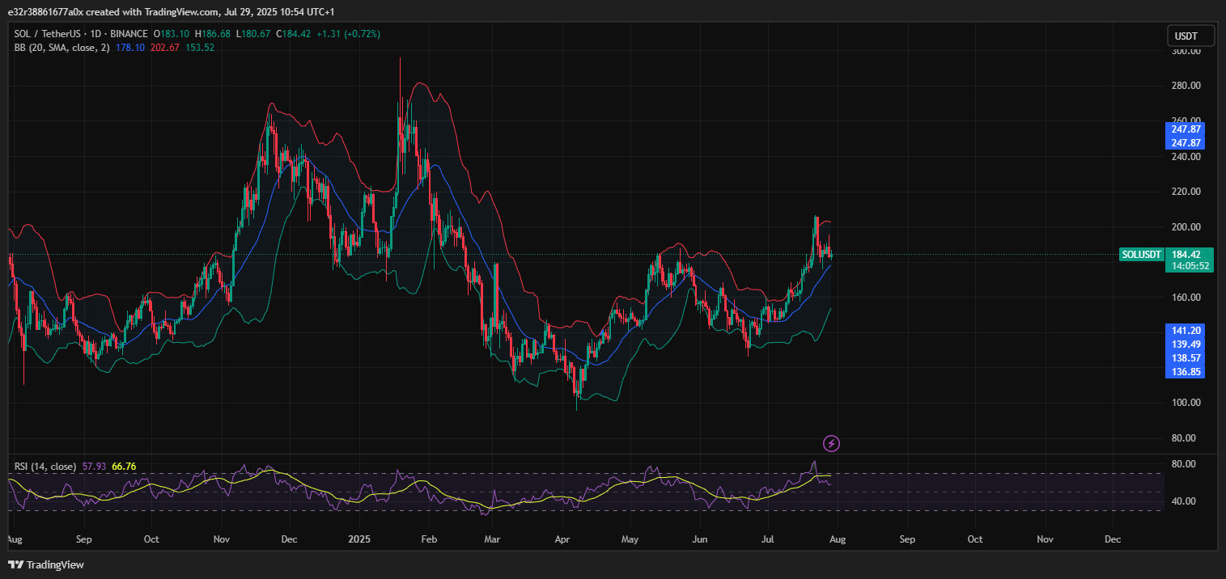Click the Apr time axis label
This screenshot has width=1226, height=579.
562,539
